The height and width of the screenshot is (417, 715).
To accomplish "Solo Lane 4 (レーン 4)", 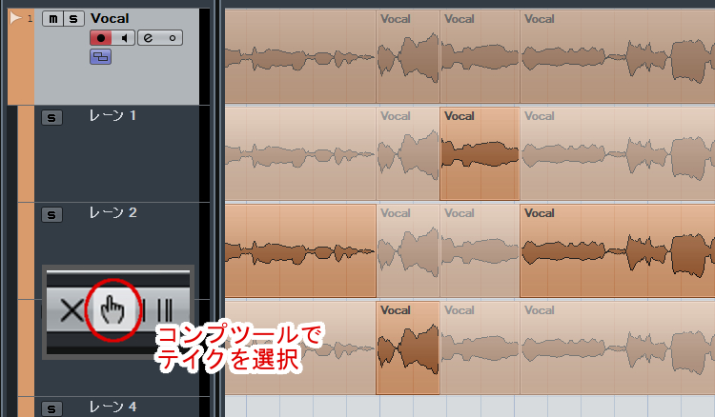I will [x=51, y=408].
